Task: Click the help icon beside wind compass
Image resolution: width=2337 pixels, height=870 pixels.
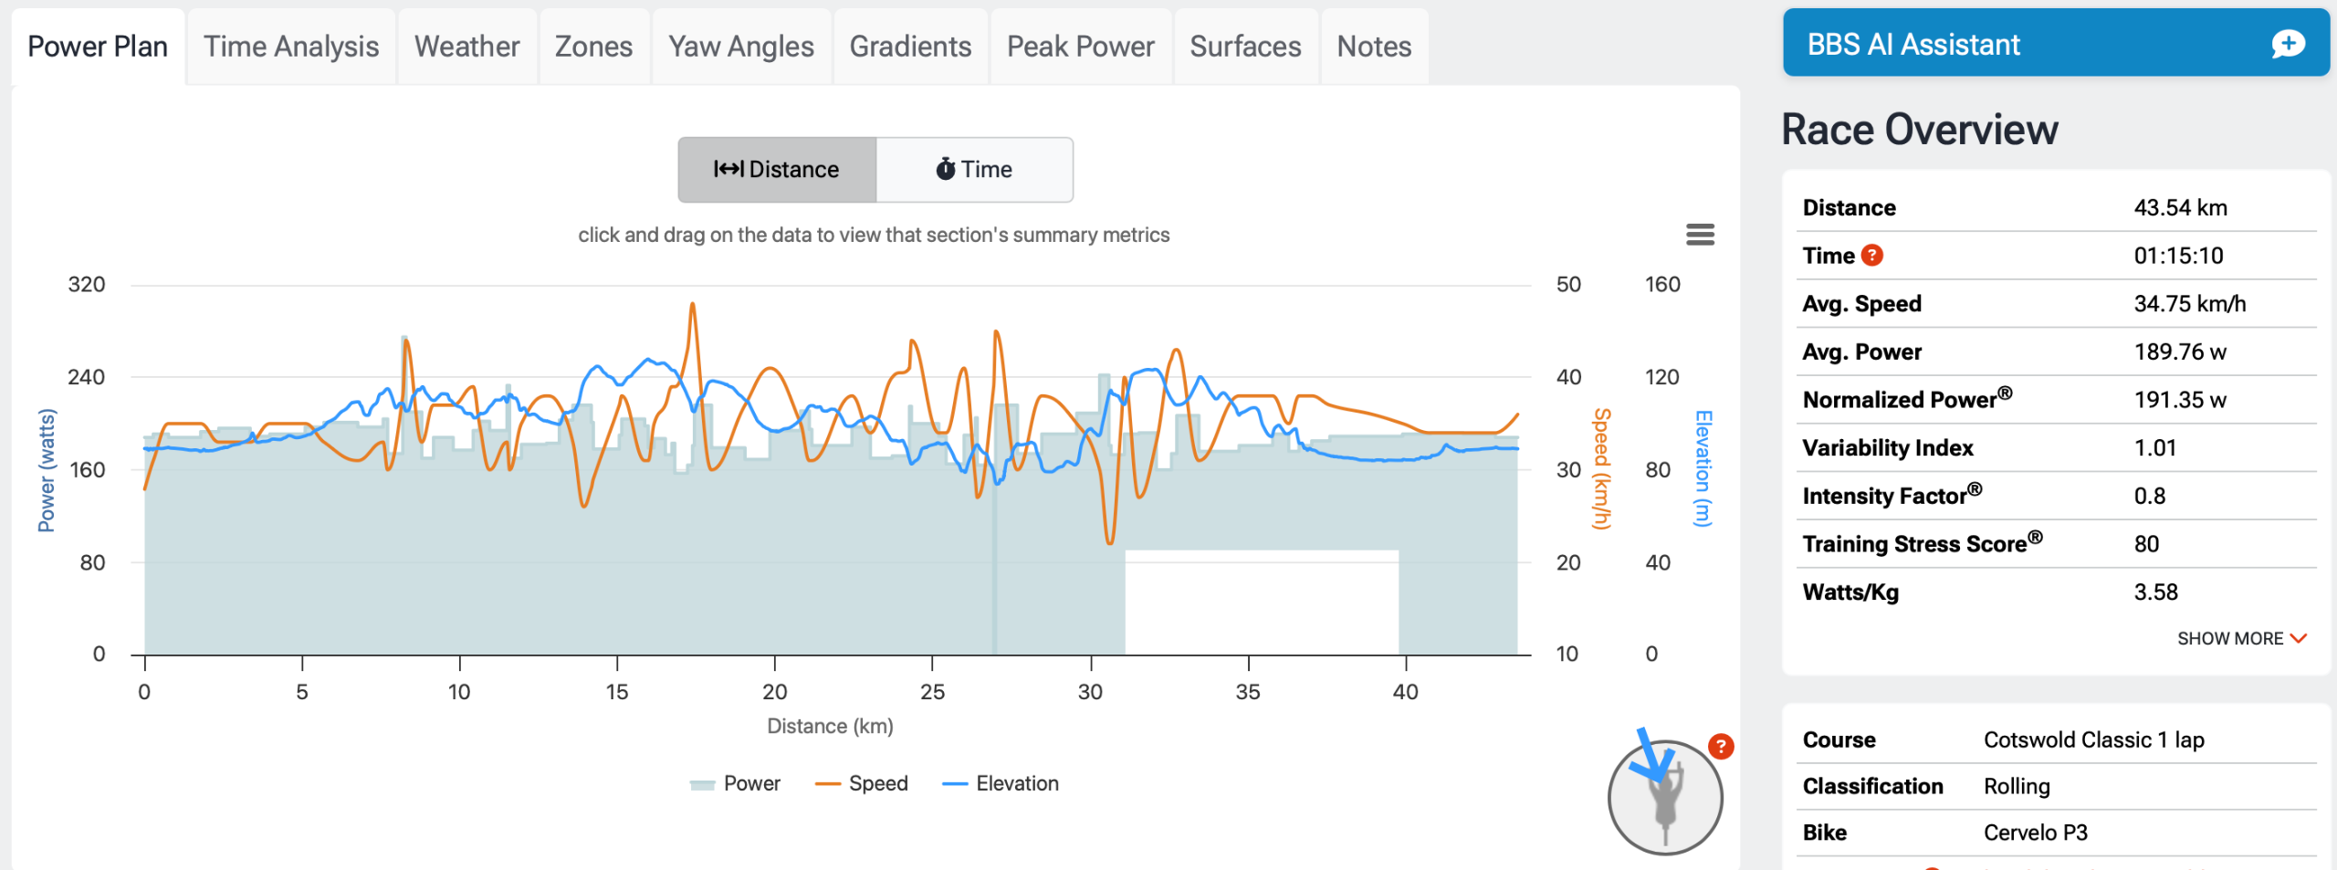Action: [1721, 747]
